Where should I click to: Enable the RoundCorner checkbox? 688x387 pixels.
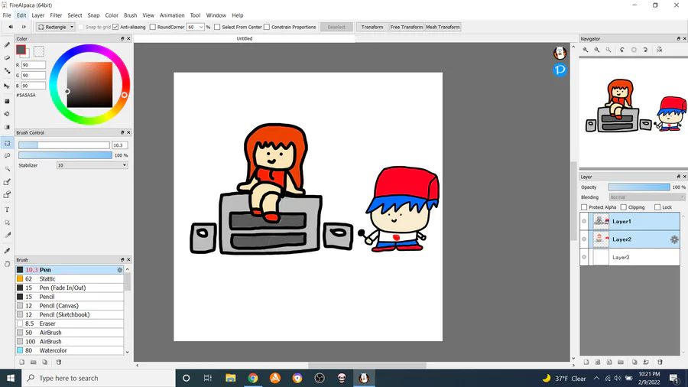(153, 28)
